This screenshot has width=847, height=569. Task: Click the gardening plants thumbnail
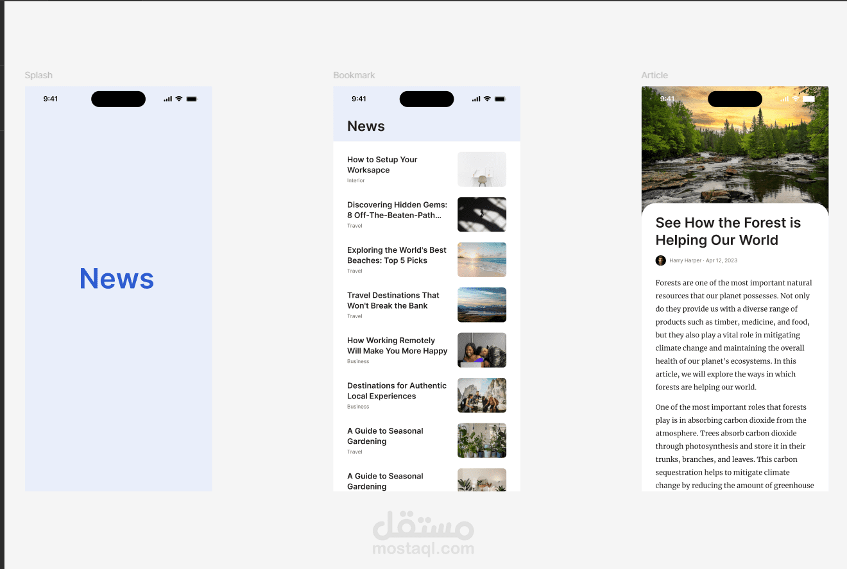click(482, 440)
